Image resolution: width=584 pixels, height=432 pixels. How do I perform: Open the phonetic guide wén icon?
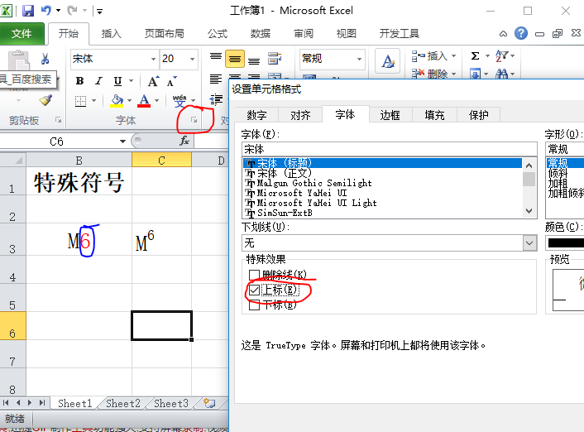click(x=180, y=101)
